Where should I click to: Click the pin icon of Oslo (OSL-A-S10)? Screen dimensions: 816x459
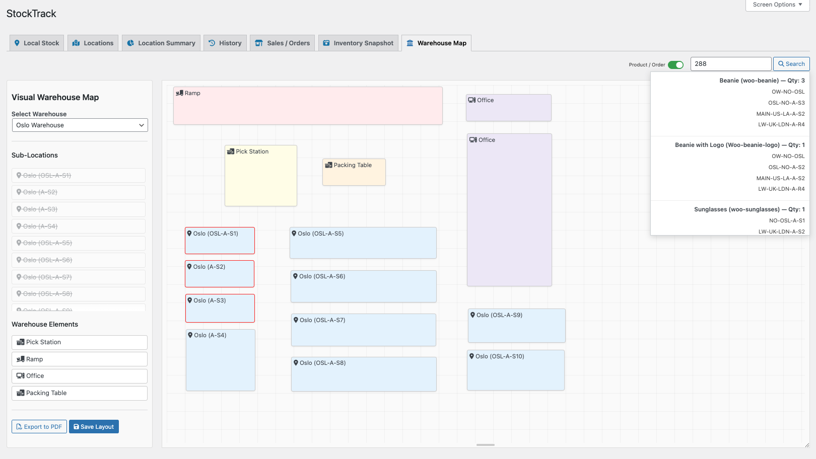pyautogui.click(x=472, y=356)
